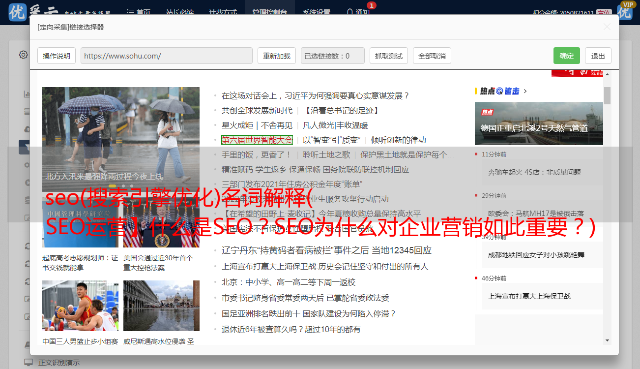Screen dimensions: 640x369
Task: Click caption 美国会通过近30年首个重大控枪法案
Action: click(158, 263)
